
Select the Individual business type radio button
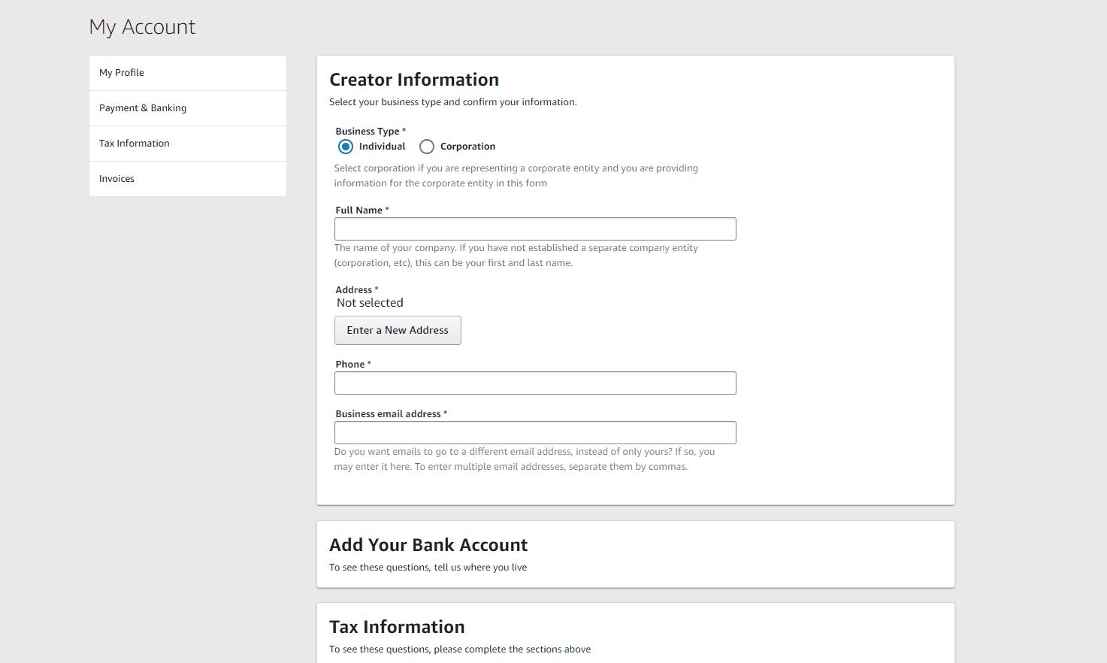click(x=346, y=147)
